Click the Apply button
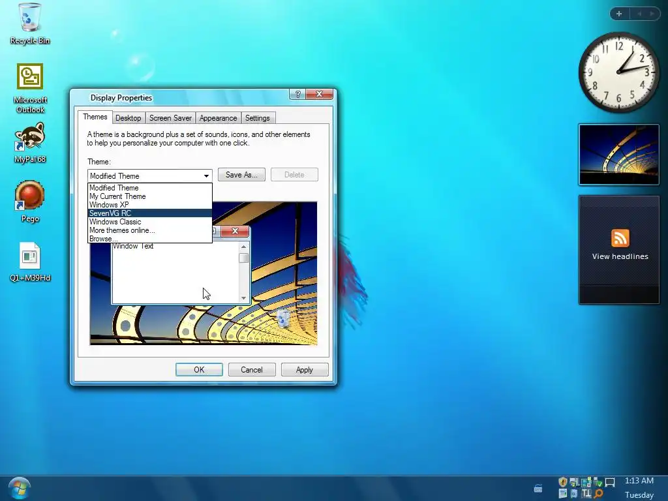Image resolution: width=668 pixels, height=501 pixels. [305, 370]
